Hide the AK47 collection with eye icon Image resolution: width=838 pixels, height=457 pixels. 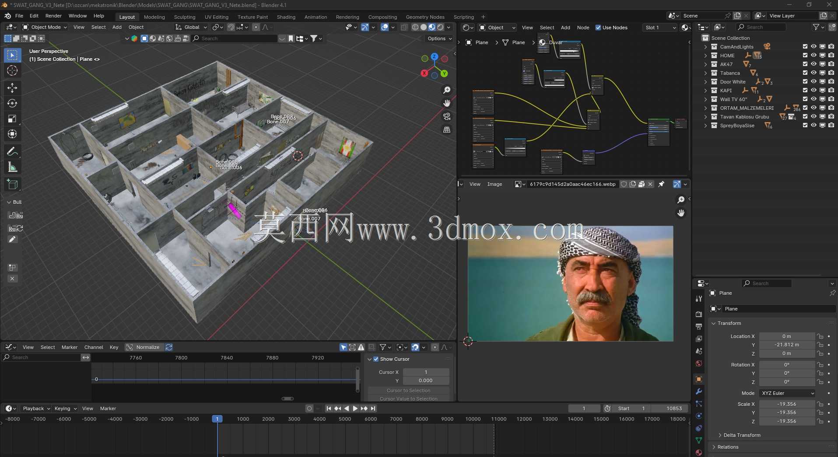[813, 64]
